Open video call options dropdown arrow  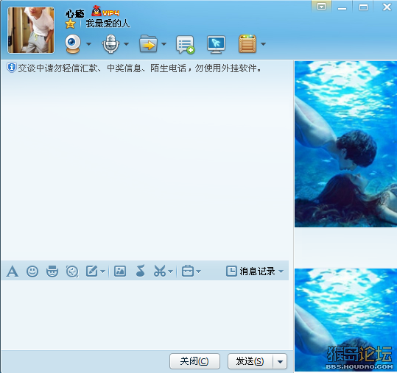(x=88, y=44)
